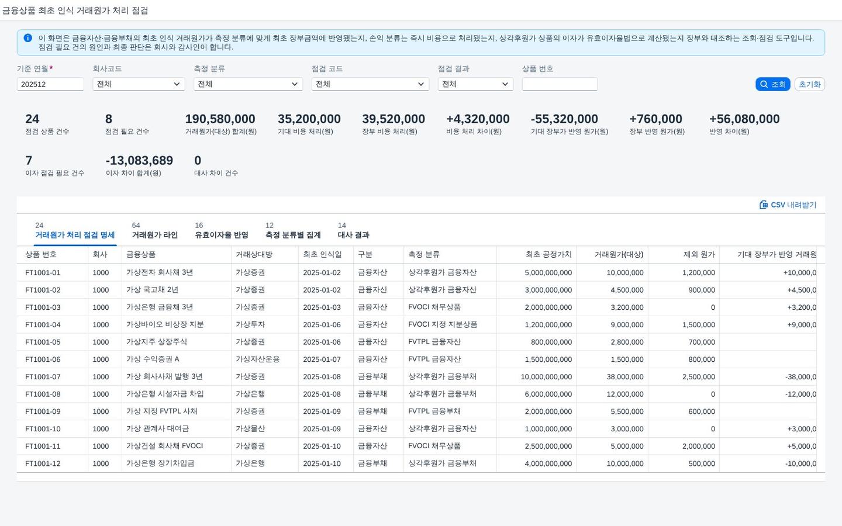842x526 pixels.
Task: Click the FT1001-12 product number cell
Action: click(43, 463)
